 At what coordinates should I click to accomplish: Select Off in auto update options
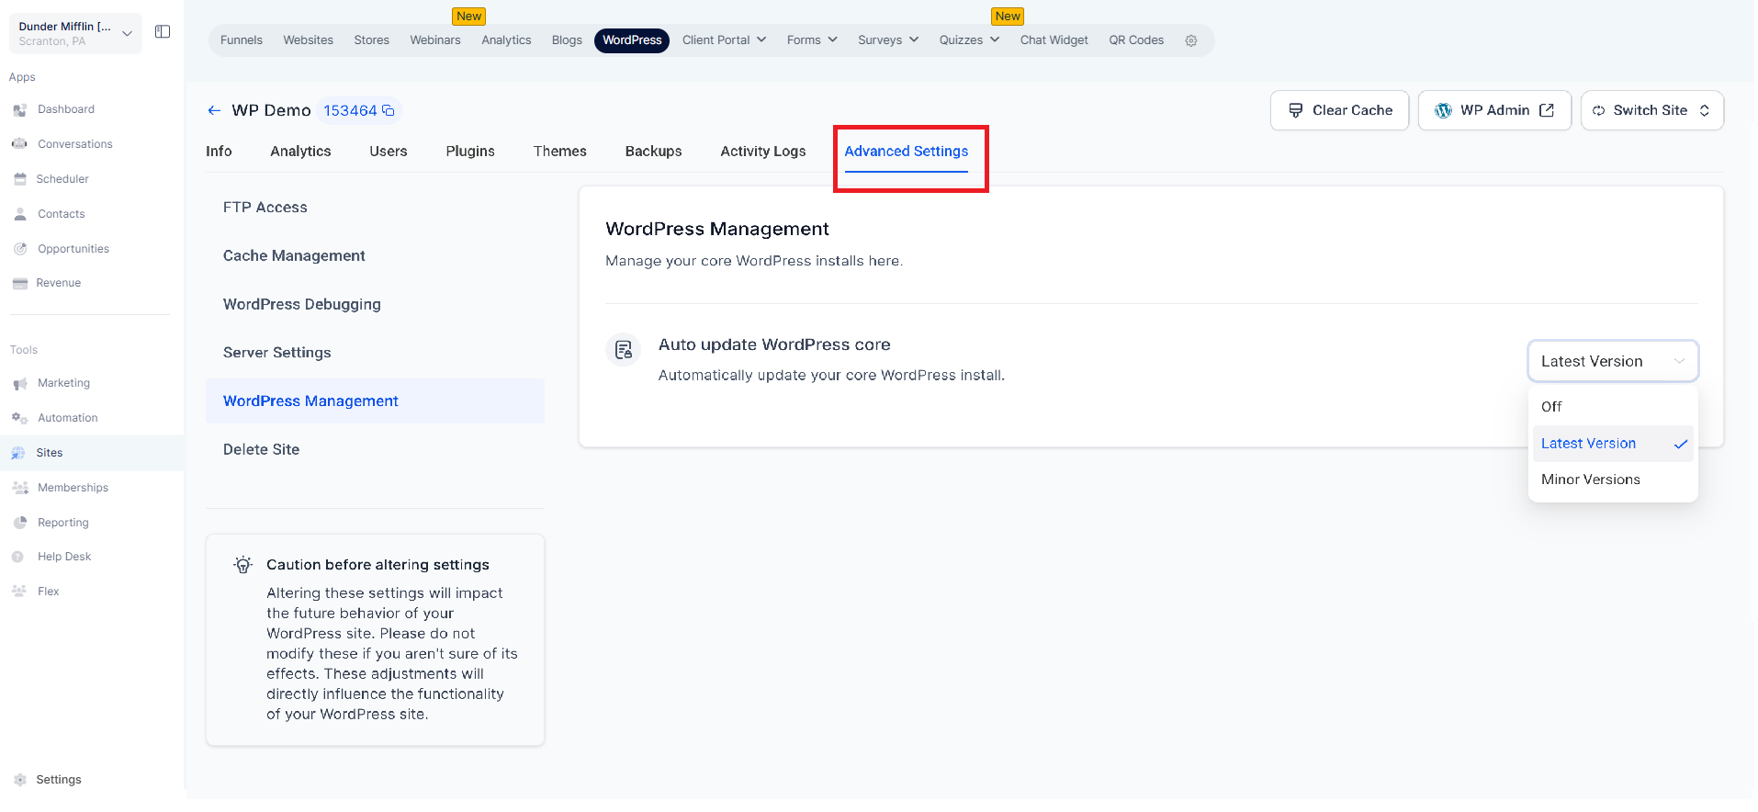pos(1613,407)
